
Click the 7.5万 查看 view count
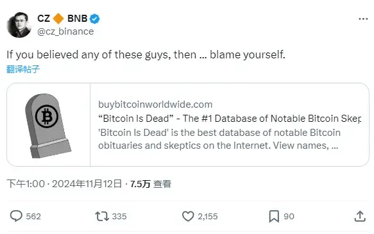(x=151, y=184)
